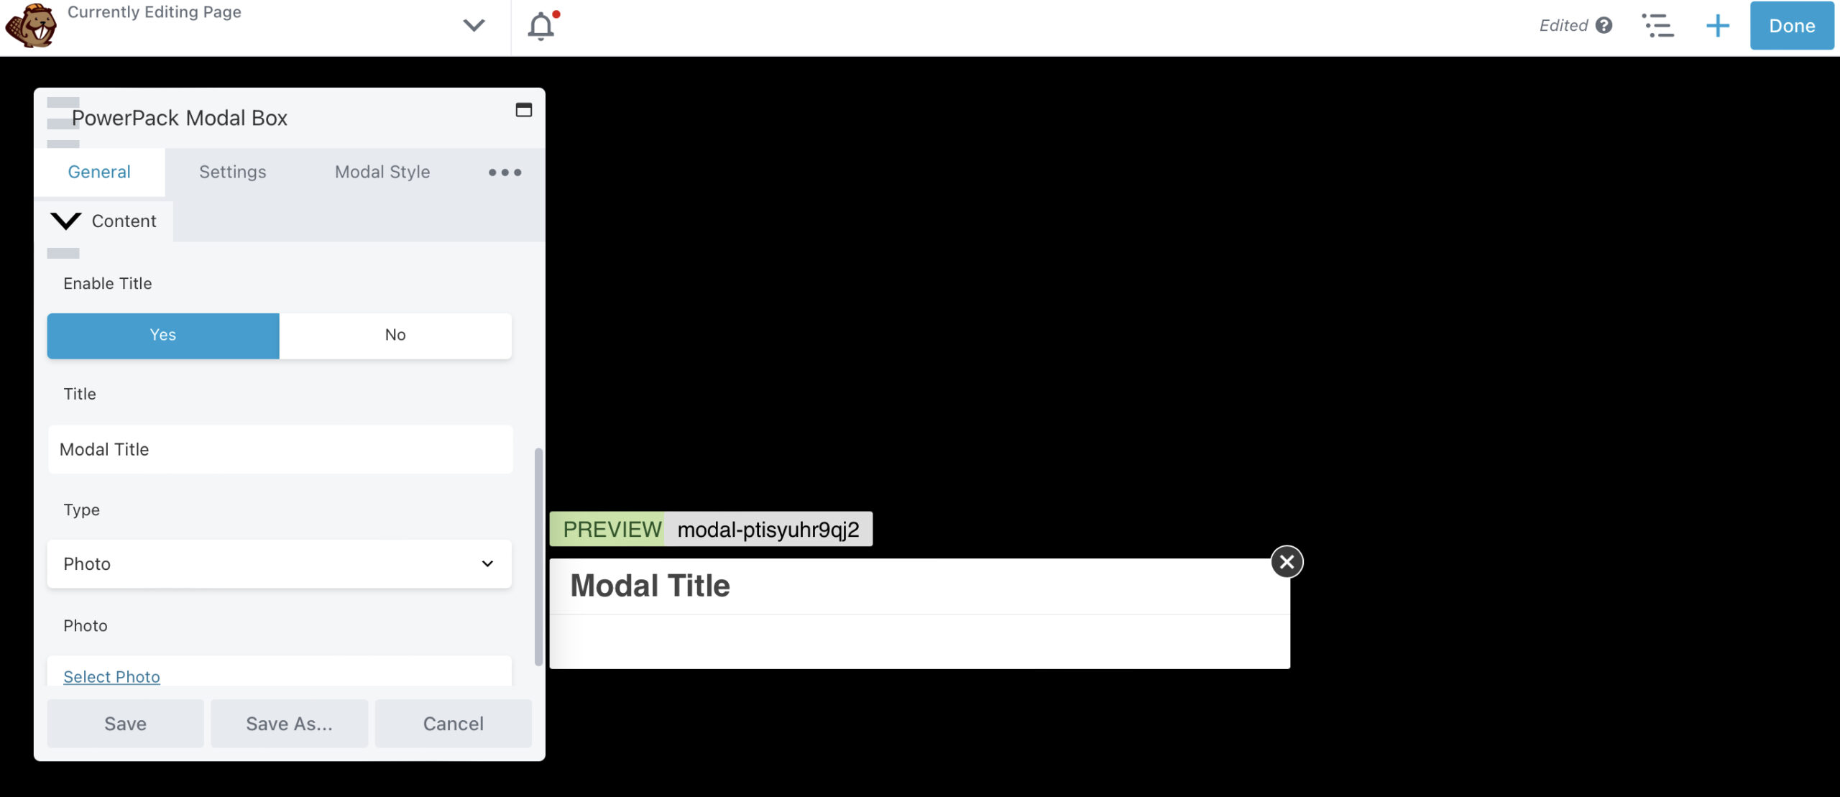The width and height of the screenshot is (1840, 797).
Task: Click Cancel to discard changes
Action: tap(453, 722)
